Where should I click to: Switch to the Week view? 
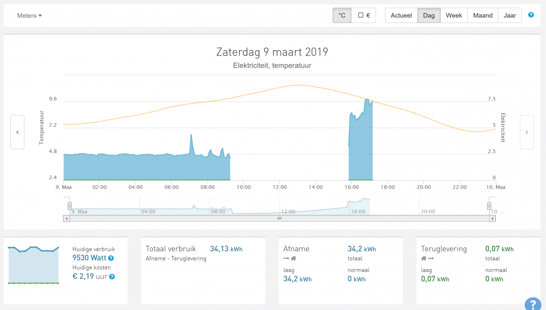click(x=454, y=16)
